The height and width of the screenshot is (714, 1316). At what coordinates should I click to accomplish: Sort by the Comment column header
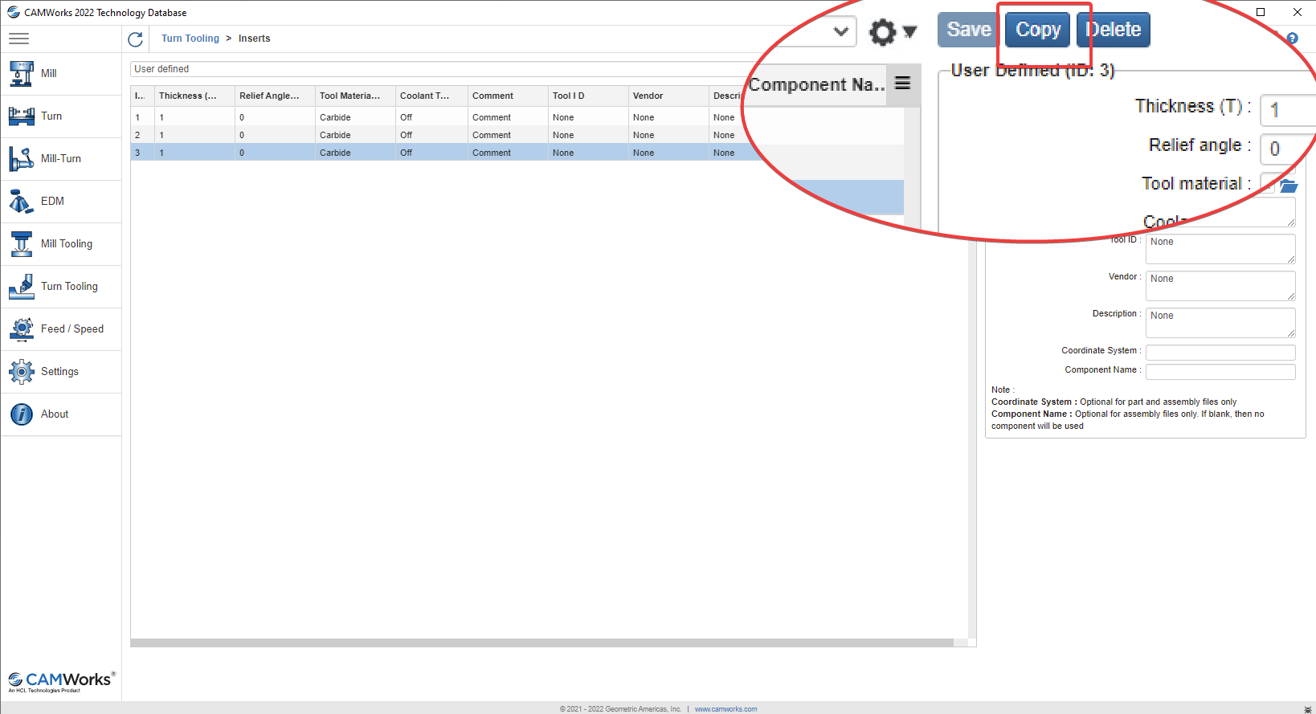pyautogui.click(x=508, y=96)
